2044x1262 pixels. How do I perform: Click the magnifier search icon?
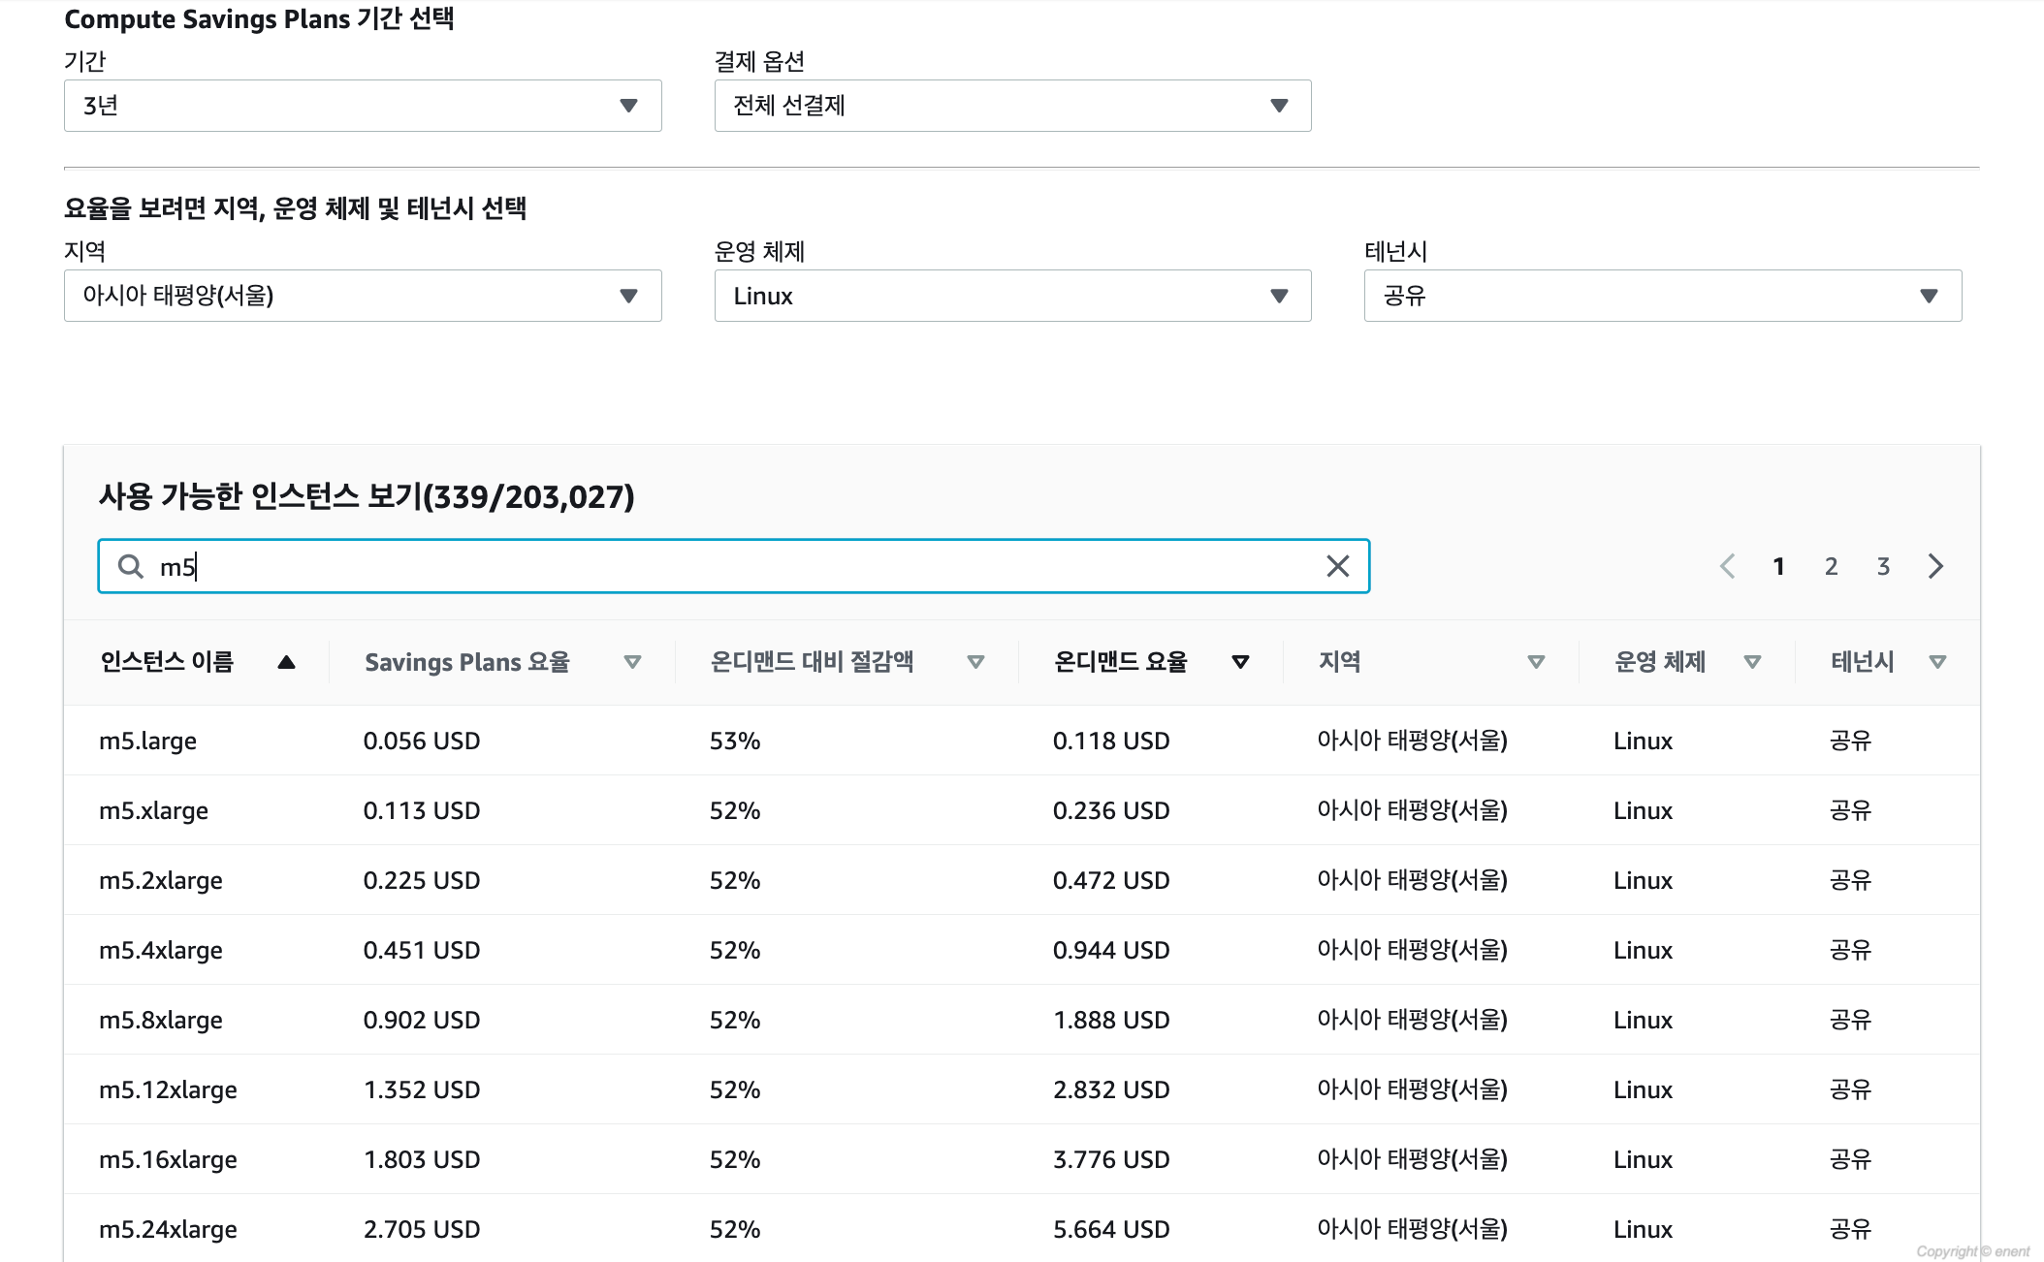click(x=130, y=566)
